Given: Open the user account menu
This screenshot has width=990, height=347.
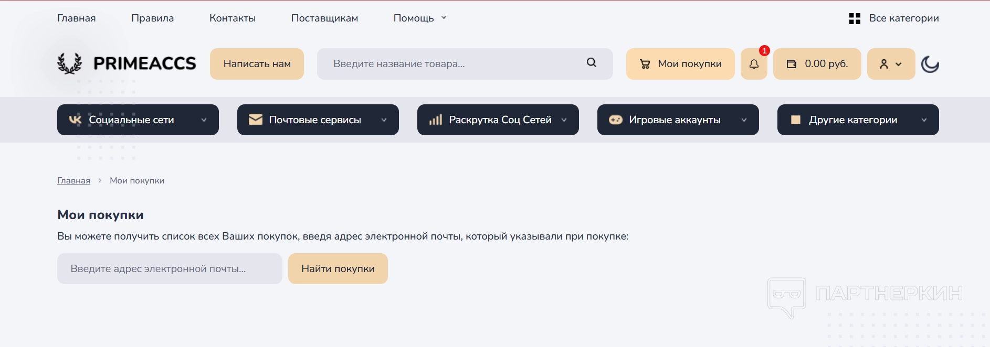Looking at the screenshot, I should 891,64.
